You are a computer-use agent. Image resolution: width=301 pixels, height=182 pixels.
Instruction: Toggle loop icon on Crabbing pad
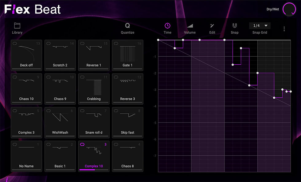point(82,77)
